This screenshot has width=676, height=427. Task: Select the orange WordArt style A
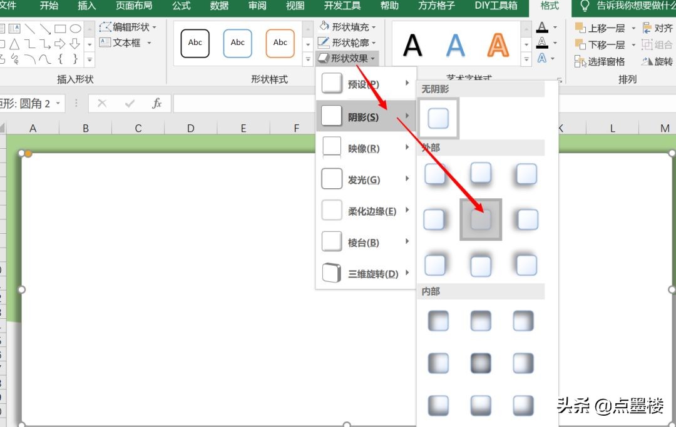click(x=498, y=44)
